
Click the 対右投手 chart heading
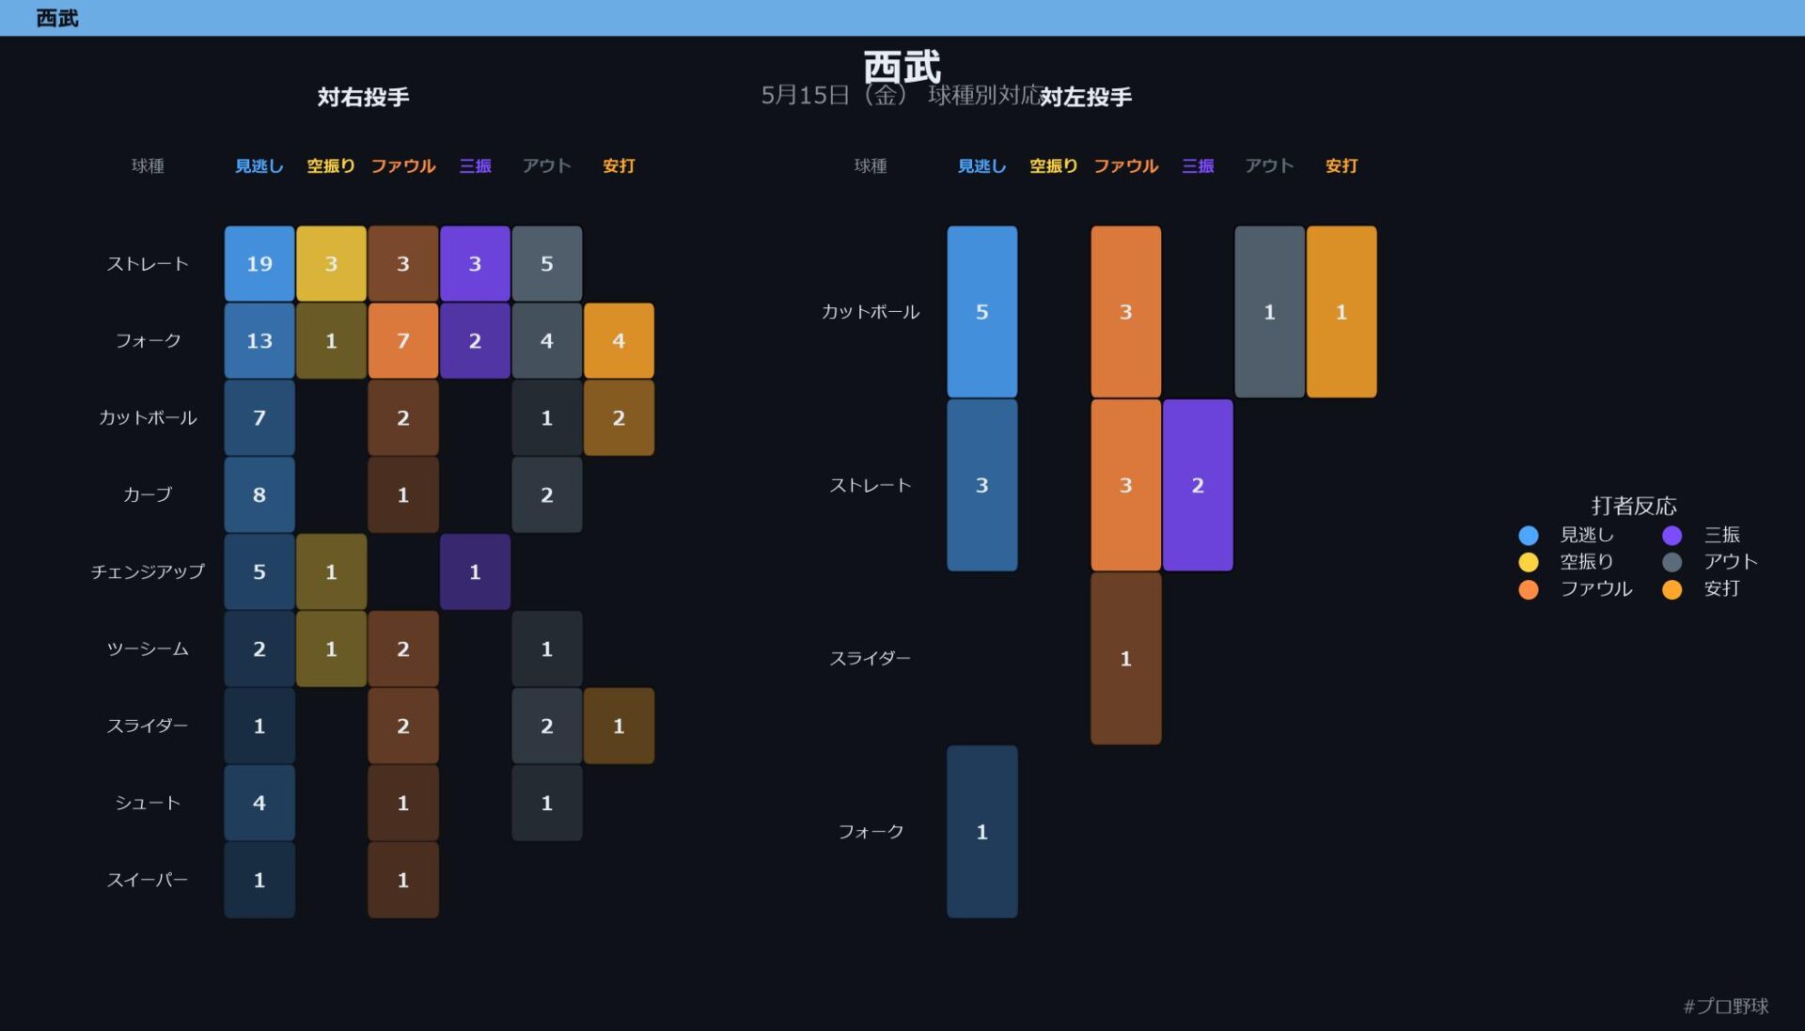click(x=363, y=97)
